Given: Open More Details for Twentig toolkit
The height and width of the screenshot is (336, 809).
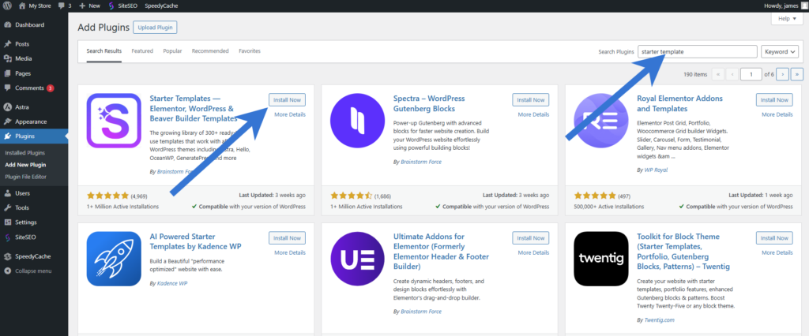Looking at the screenshot, I should coord(777,252).
